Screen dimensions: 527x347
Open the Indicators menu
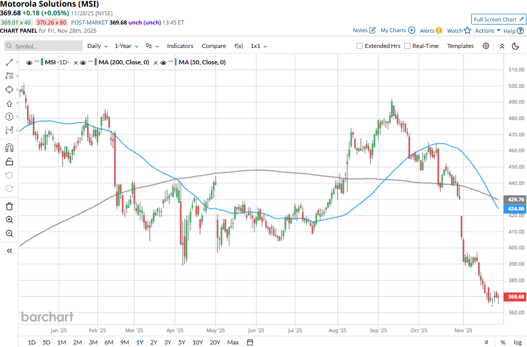tap(180, 46)
